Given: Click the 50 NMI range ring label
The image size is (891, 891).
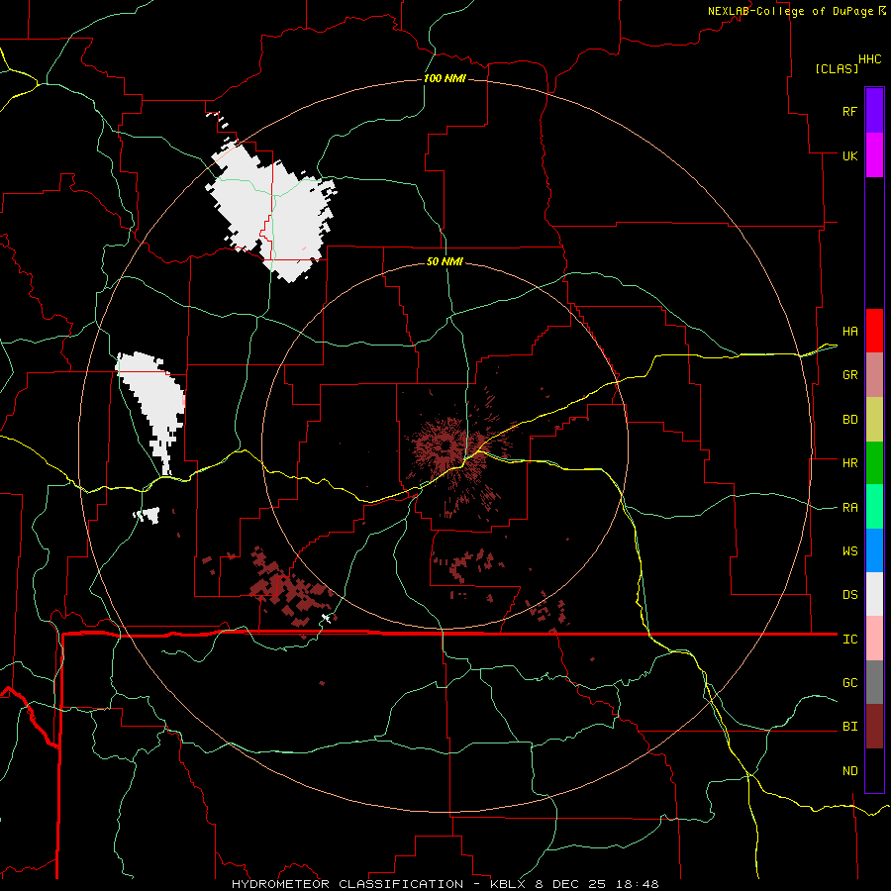Looking at the screenshot, I should pos(445,261).
